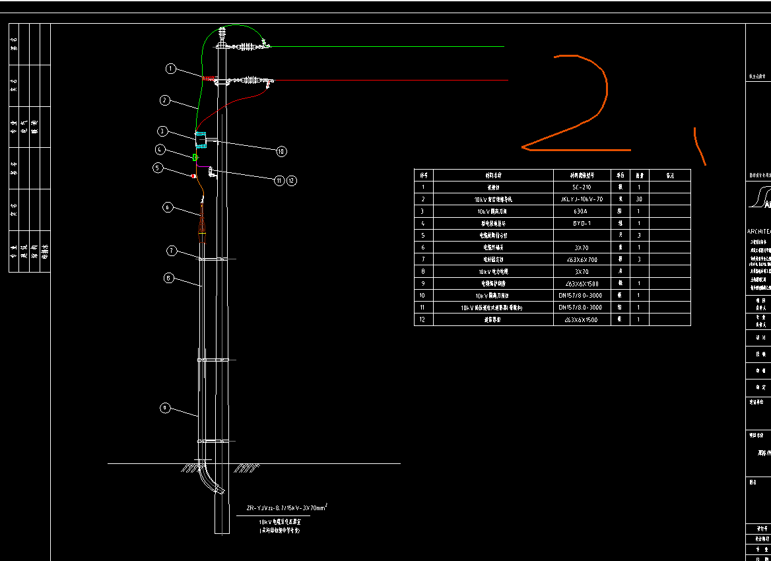Click "DN157/8.0-3000" cell in table row 10
Image resolution: width=771 pixels, height=561 pixels.
pyautogui.click(x=581, y=296)
